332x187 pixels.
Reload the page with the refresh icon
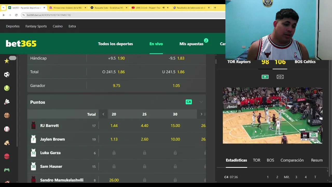click(16, 15)
